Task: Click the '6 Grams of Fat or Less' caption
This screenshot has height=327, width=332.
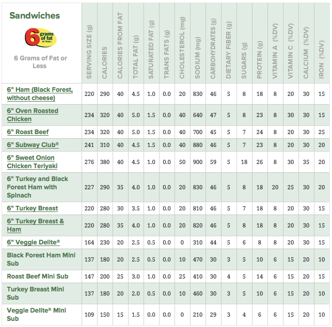Action: pyautogui.click(x=40, y=62)
